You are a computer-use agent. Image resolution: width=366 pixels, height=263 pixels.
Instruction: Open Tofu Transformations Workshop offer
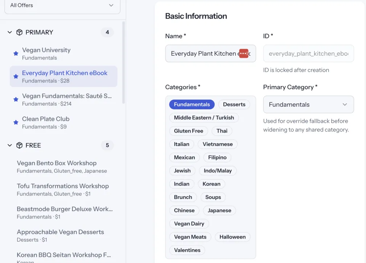pos(64,189)
